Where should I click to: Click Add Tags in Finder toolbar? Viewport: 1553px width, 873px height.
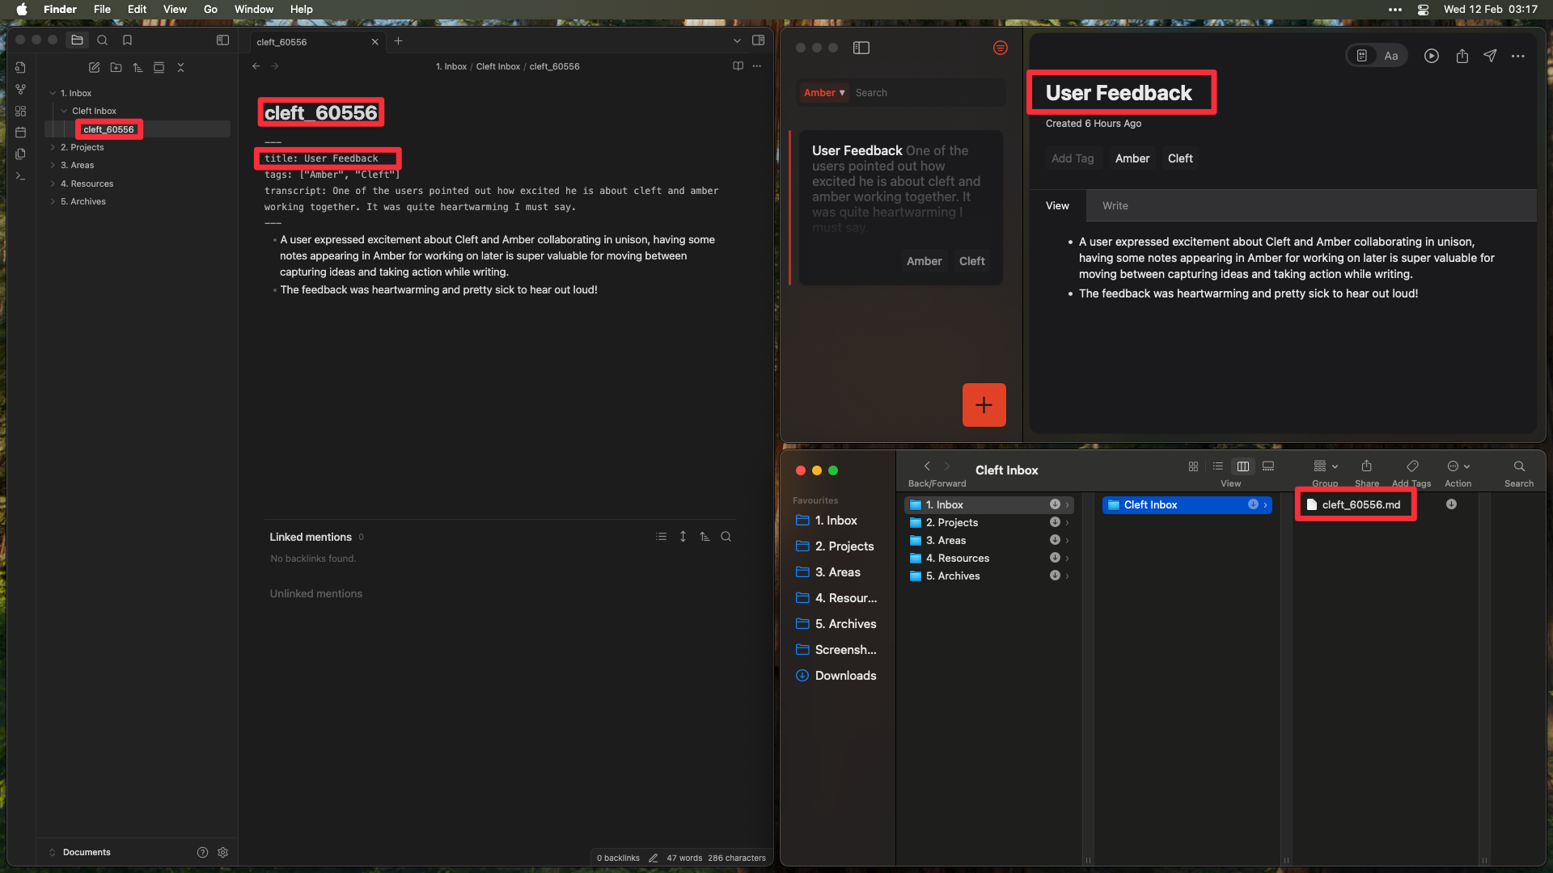[x=1412, y=467]
